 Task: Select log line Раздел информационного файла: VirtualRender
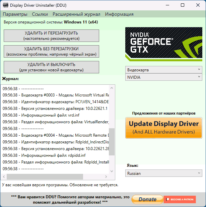[56, 122]
